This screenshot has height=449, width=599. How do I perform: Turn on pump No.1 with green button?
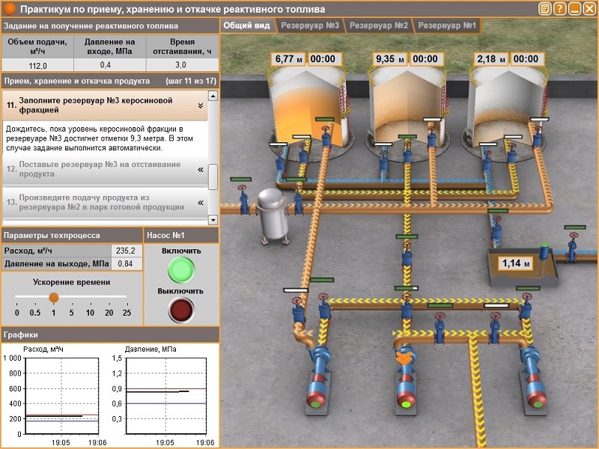181,270
